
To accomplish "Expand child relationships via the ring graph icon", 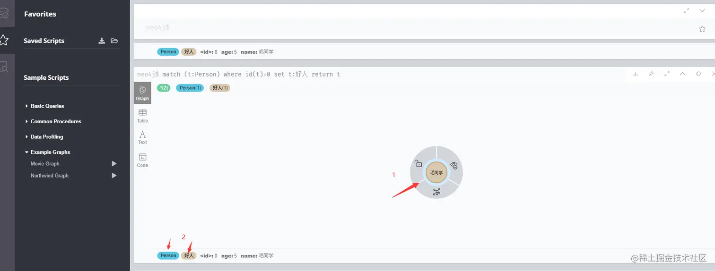I will [436, 192].
